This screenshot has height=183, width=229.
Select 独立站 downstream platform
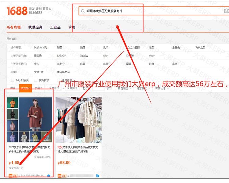[84, 56]
